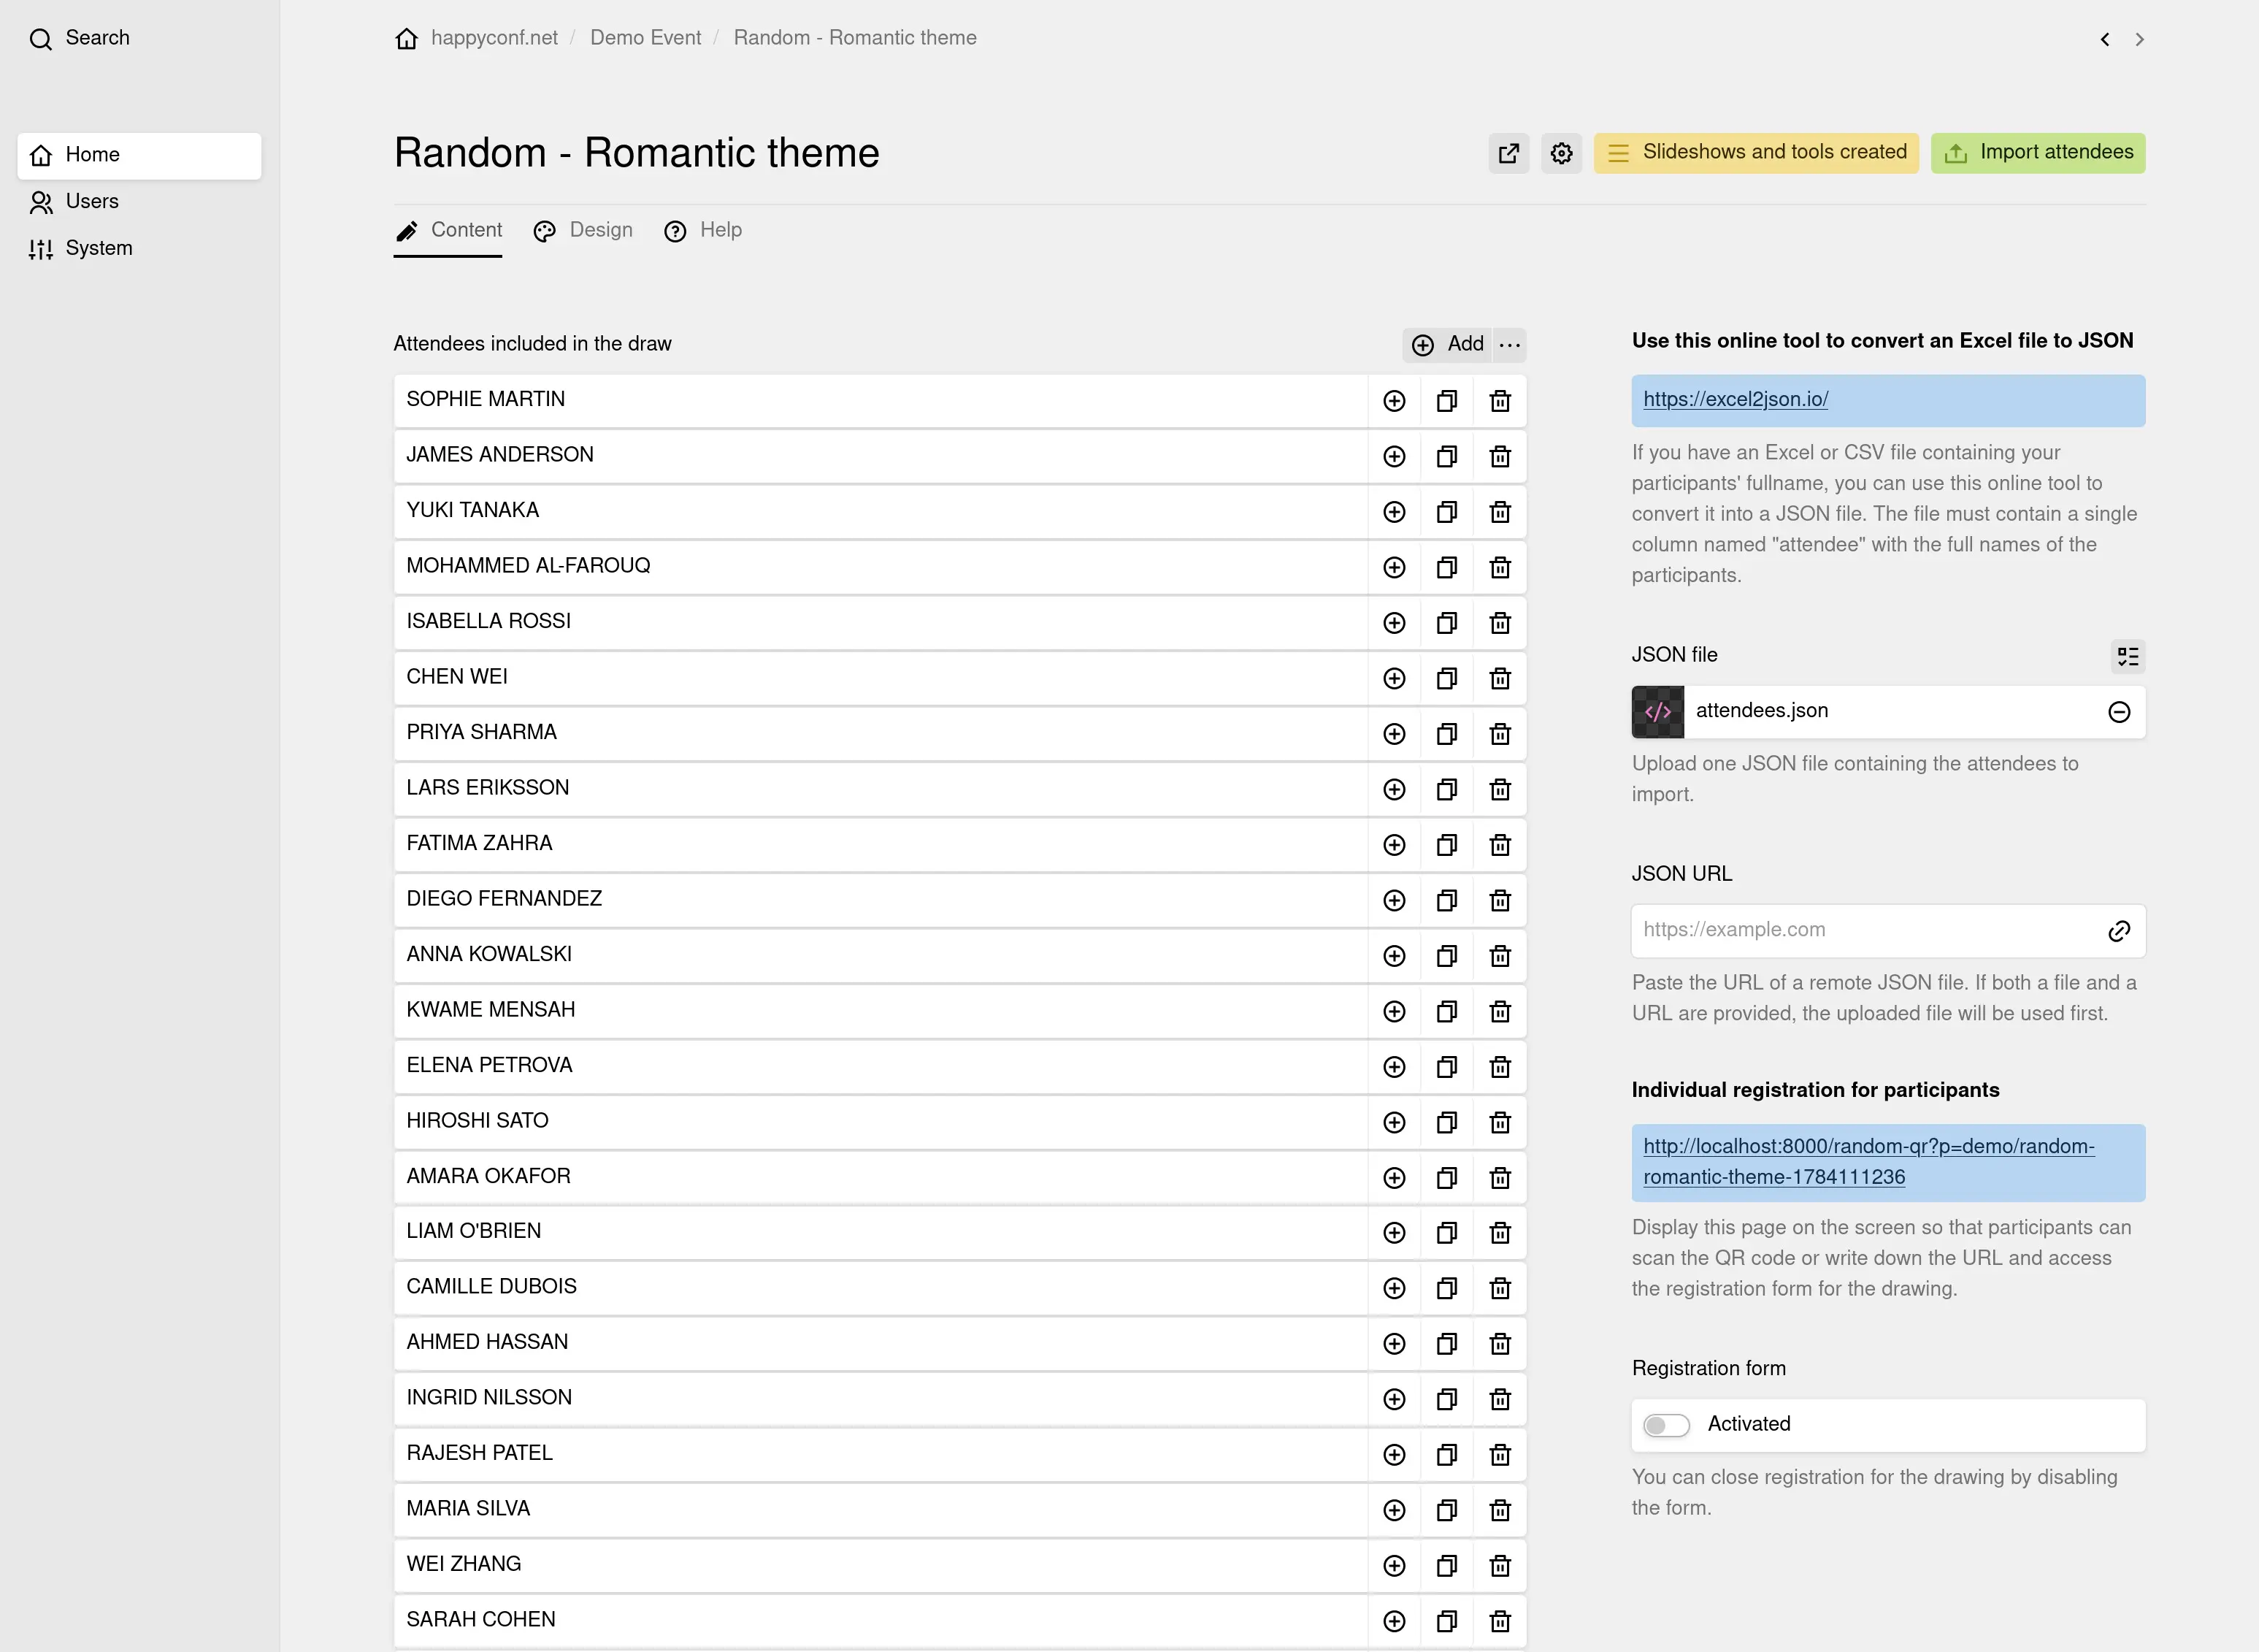Click the JSON file select-options icon
The width and height of the screenshot is (2259, 1652).
pyautogui.click(x=2128, y=657)
